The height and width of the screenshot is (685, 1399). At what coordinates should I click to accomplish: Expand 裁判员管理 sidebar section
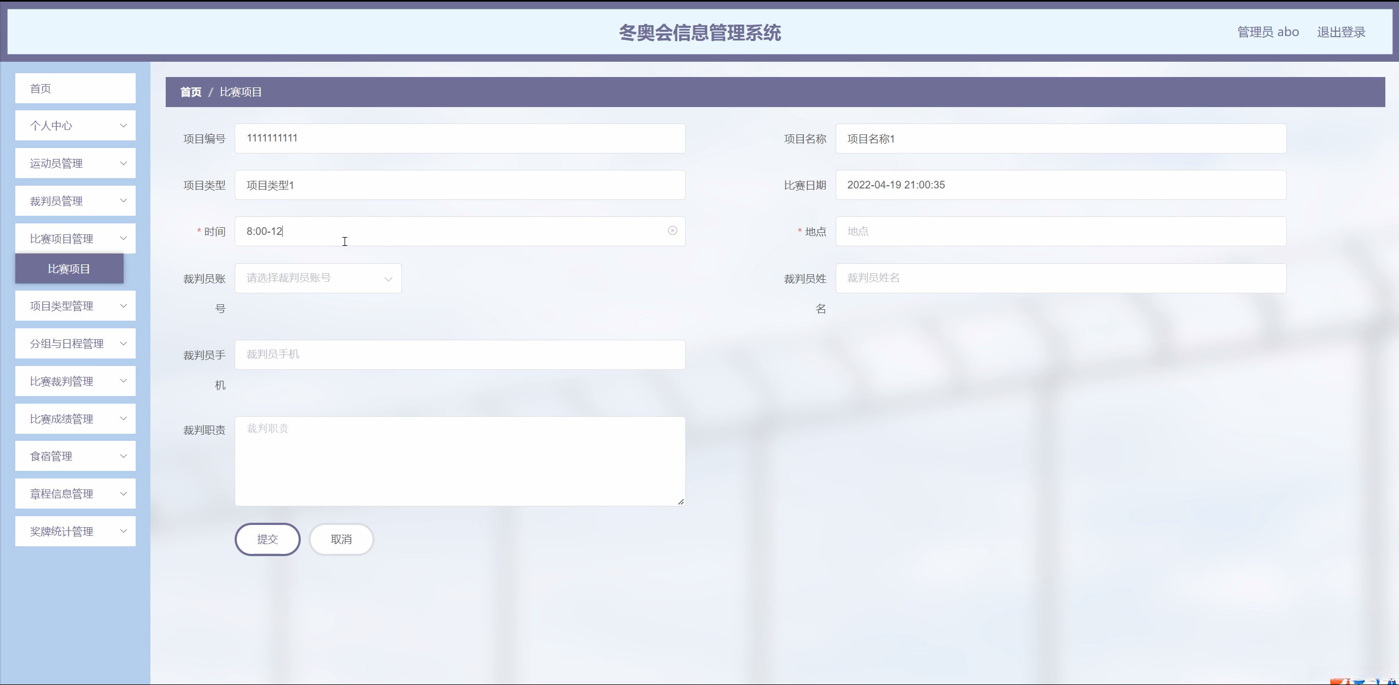(x=75, y=201)
